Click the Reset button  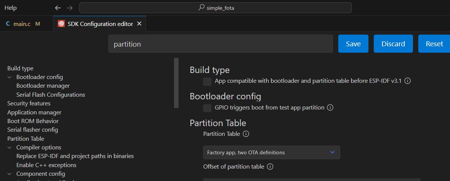point(434,44)
